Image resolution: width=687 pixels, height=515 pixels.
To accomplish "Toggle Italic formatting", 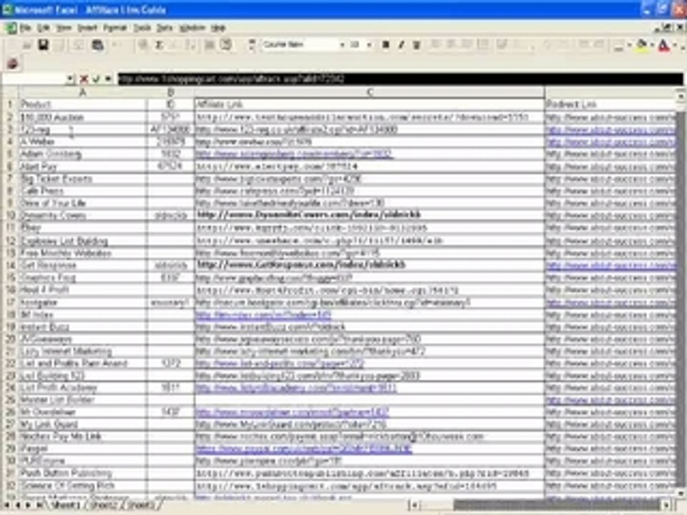I will [x=401, y=44].
